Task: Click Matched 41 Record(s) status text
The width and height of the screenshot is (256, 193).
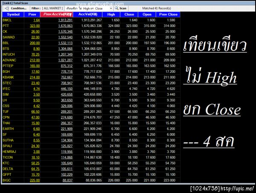Action: pos(157,8)
